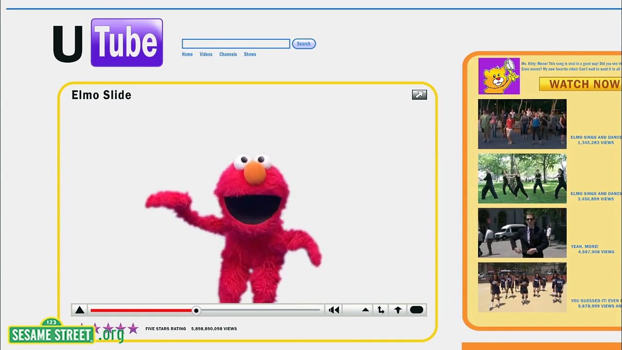
Task: Click the Ms. Kitty cat avatar
Action: pyautogui.click(x=499, y=76)
